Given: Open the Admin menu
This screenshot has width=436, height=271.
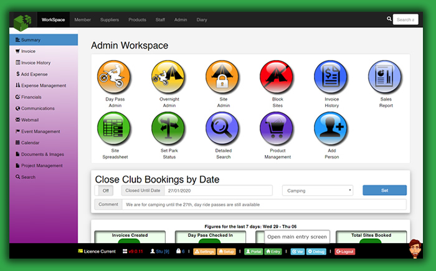Looking at the screenshot, I should click(x=181, y=20).
